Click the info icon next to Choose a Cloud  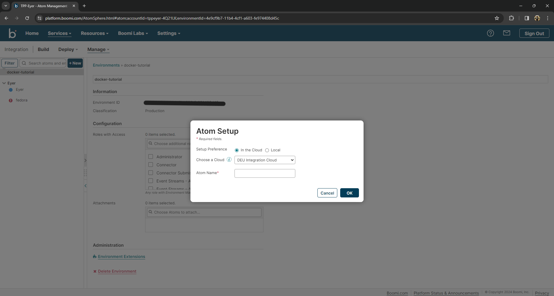click(229, 159)
